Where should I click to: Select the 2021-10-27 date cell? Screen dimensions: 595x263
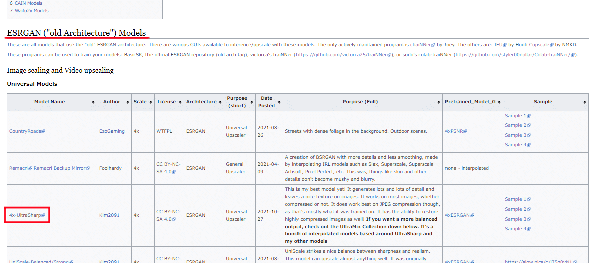point(269,215)
